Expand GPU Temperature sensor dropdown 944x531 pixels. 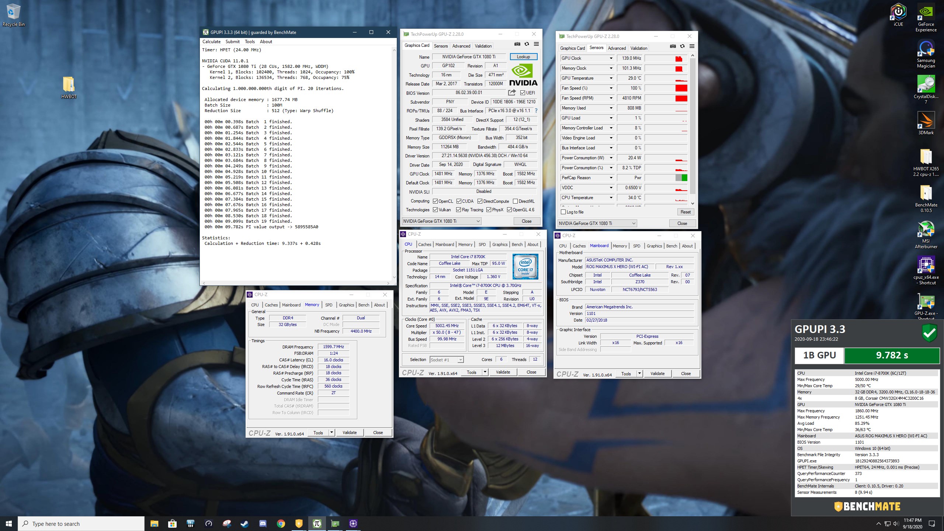(611, 78)
